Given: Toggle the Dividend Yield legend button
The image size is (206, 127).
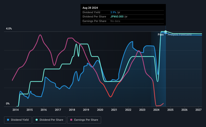Looking at the screenshot, I should (18, 120).
